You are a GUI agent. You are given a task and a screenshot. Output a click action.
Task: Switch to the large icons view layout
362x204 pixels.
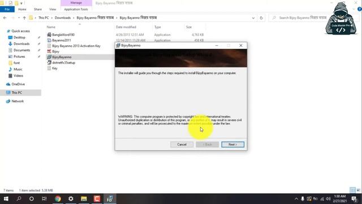[358, 190]
